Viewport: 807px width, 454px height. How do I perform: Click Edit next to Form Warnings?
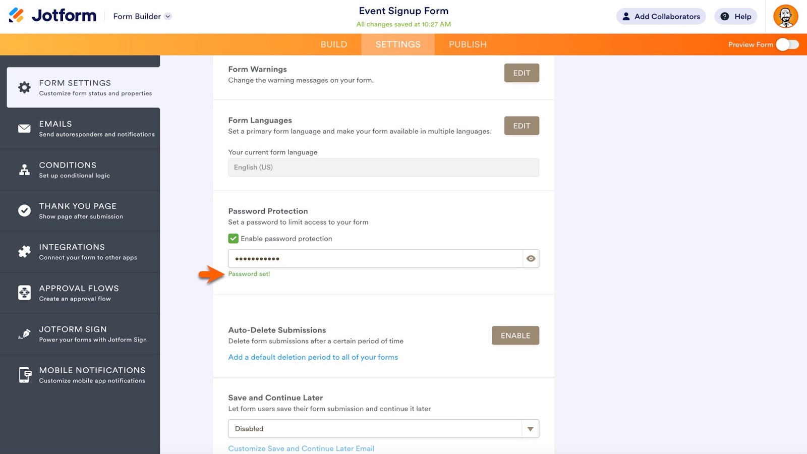(522, 73)
